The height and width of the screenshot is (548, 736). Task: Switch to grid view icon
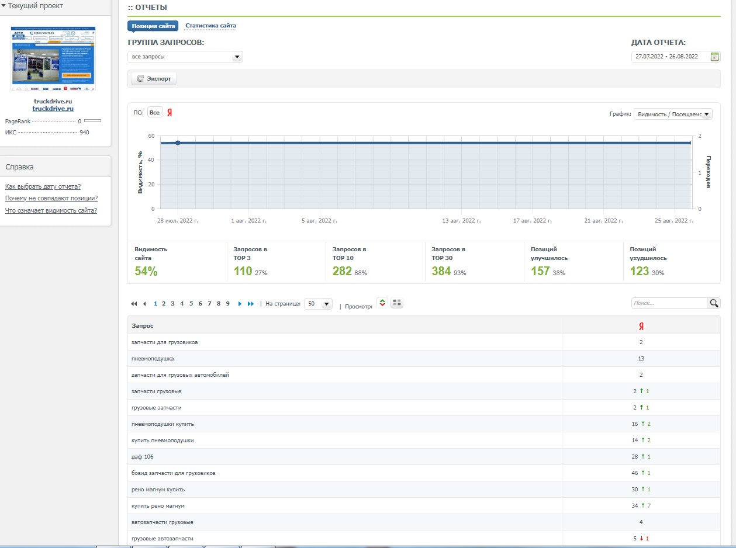coord(397,303)
